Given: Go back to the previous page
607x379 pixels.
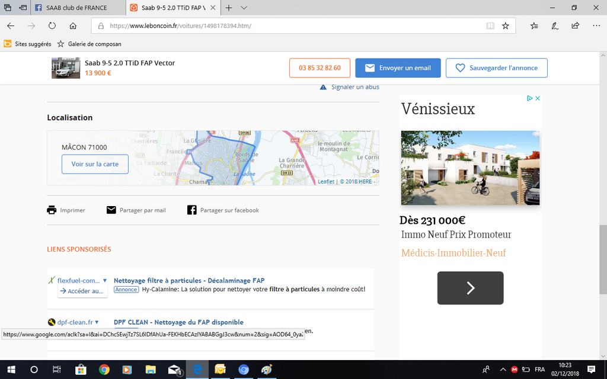Looking at the screenshot, I should point(11,26).
